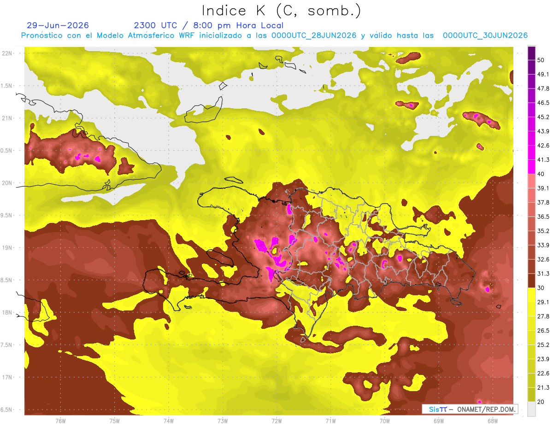Click the color bar value "36.5"

[x=544, y=216]
